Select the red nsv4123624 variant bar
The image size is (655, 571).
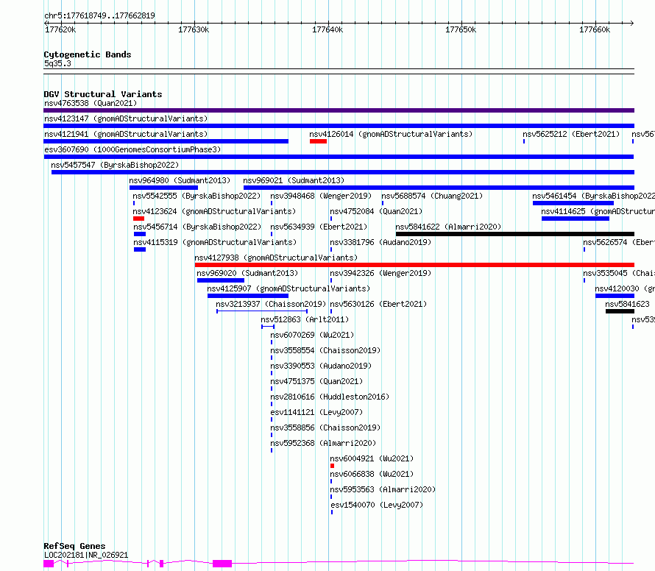138,219
